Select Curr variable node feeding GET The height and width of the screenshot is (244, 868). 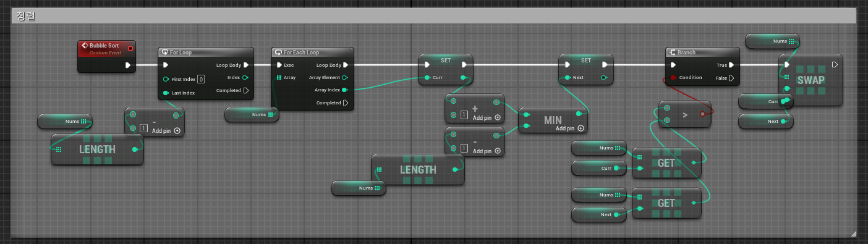coord(598,168)
